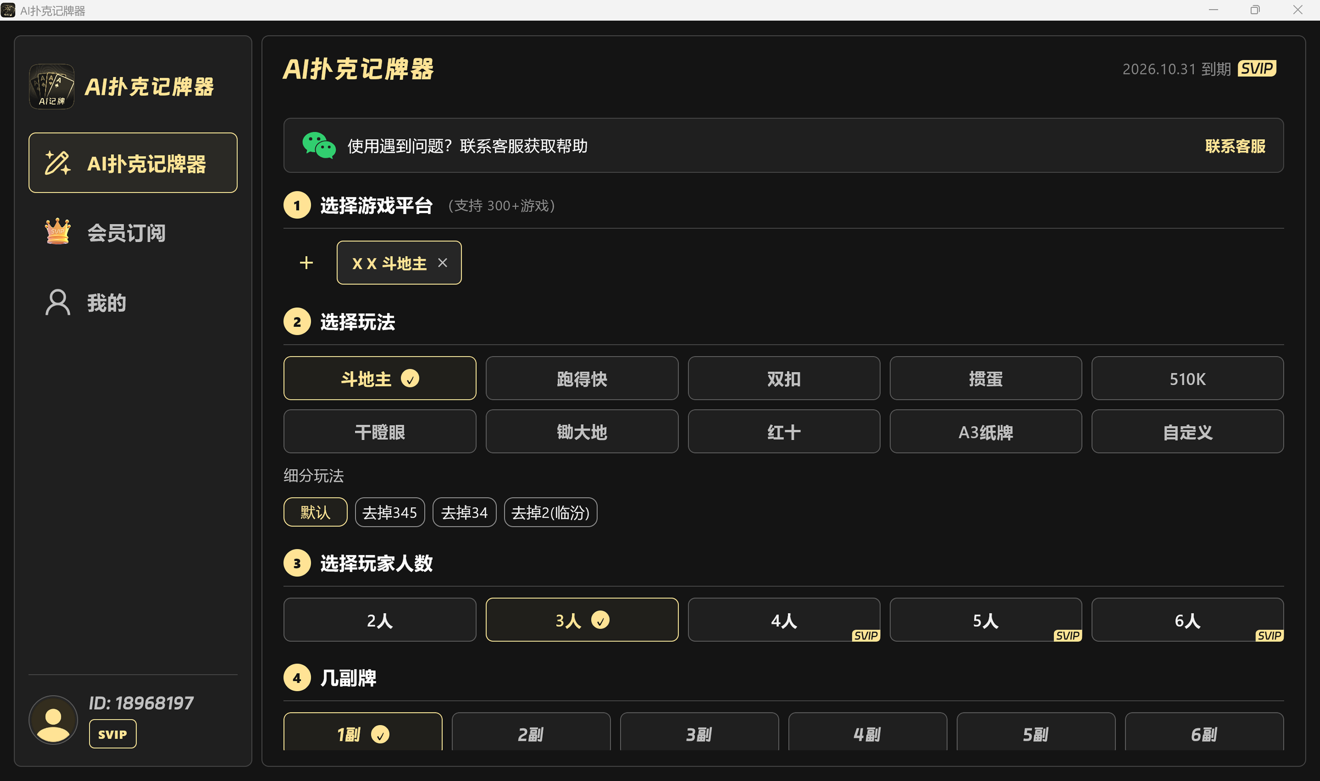The image size is (1320, 781).
Task: Open 我的 sidebar tab
Action: click(133, 303)
